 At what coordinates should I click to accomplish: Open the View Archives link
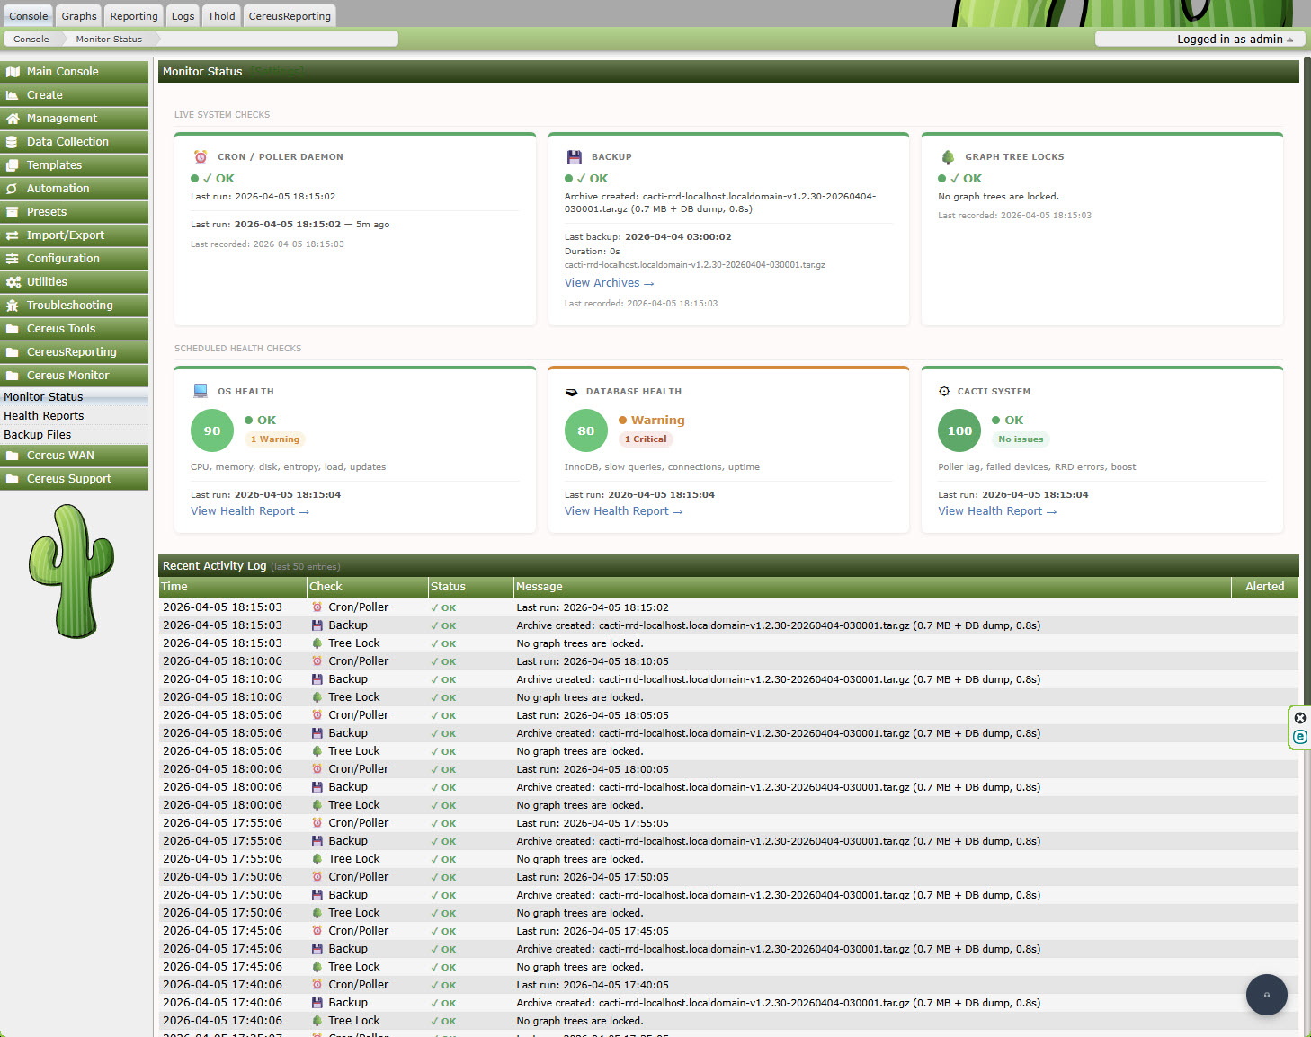609,282
